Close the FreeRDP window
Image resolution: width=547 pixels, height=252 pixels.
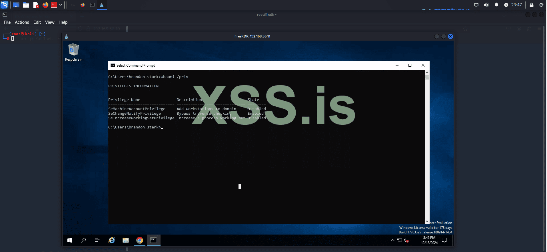(x=450, y=36)
